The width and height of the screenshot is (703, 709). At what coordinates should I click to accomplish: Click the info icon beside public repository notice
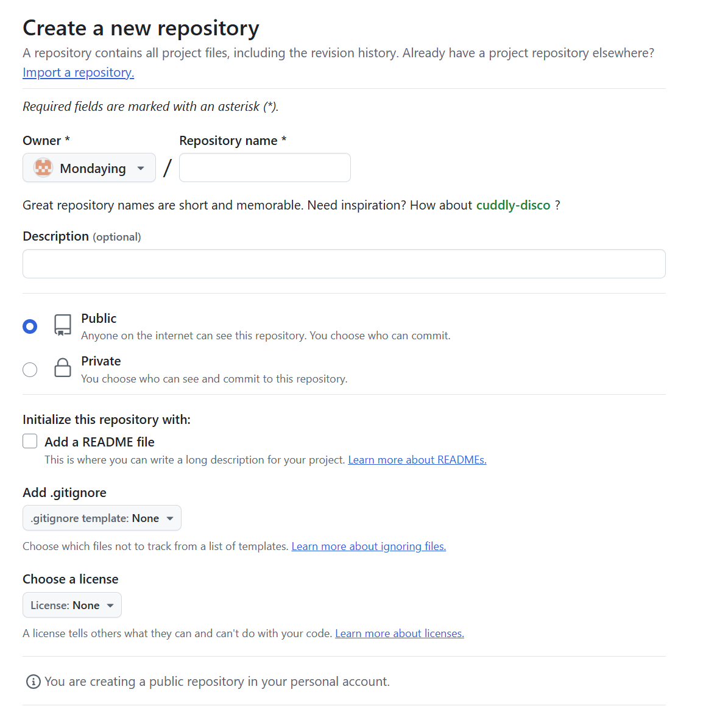34,682
